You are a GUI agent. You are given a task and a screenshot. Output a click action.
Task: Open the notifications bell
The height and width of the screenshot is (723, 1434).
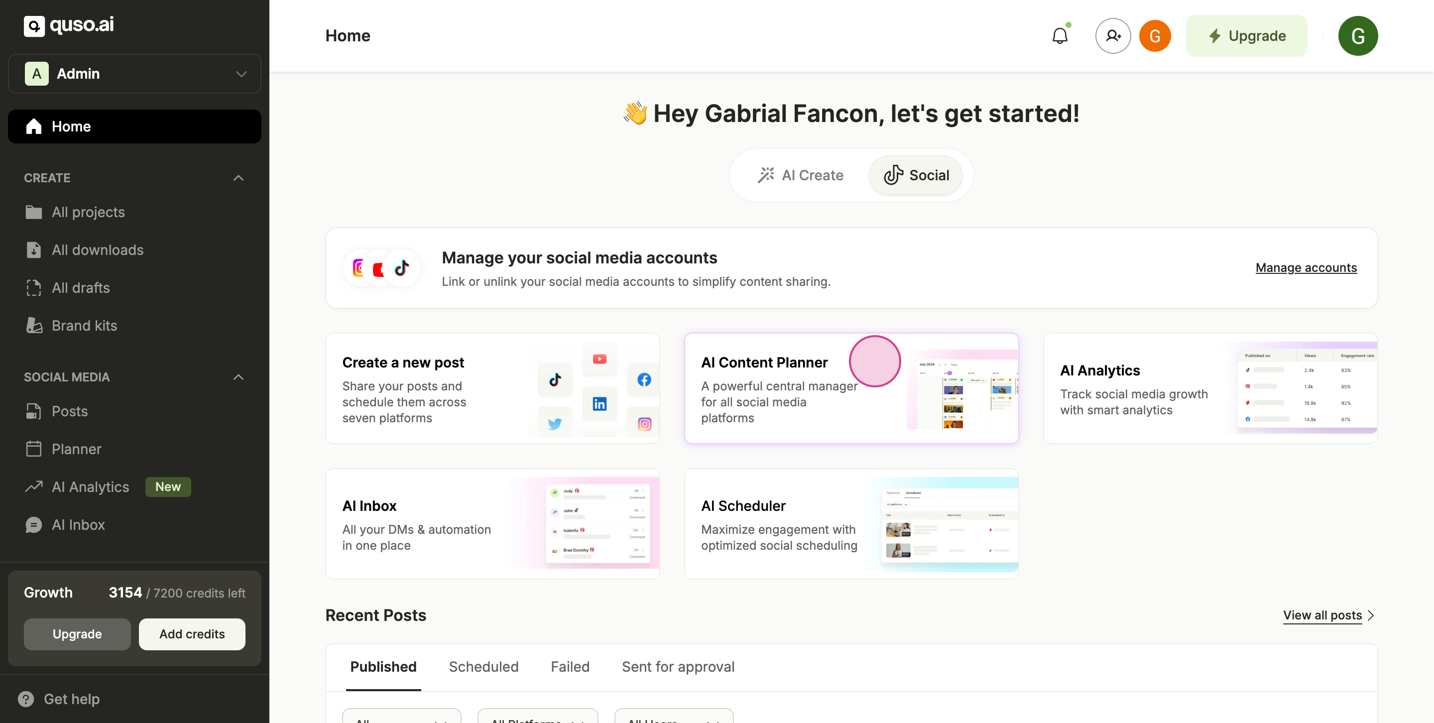(x=1060, y=36)
